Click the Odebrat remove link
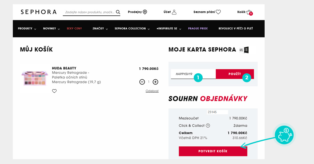The height and width of the screenshot is (164, 314). (152, 91)
